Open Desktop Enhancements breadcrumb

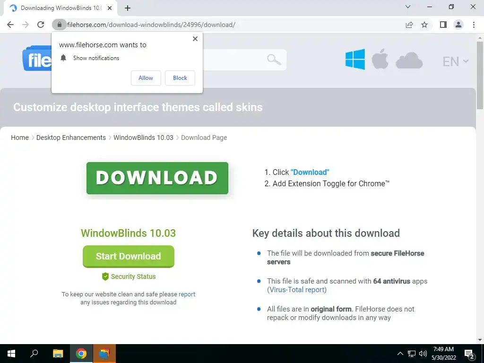pos(71,138)
